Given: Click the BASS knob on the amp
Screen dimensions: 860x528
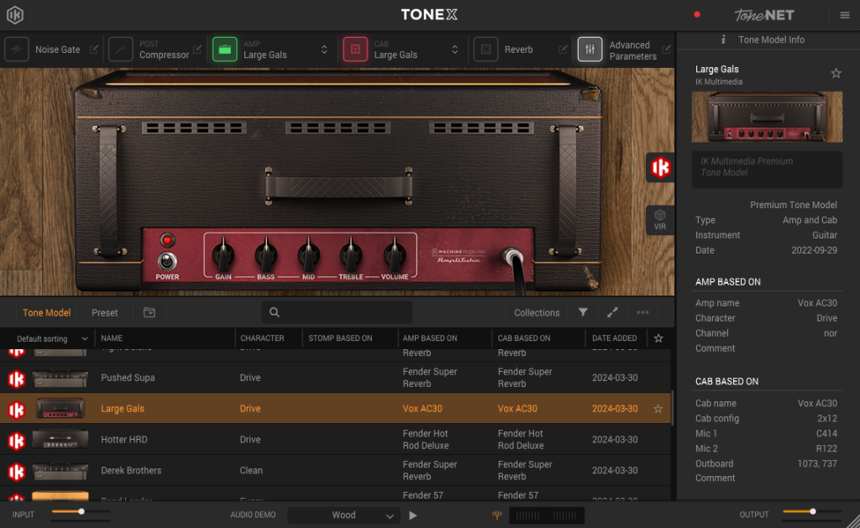Looking at the screenshot, I should (x=266, y=254).
